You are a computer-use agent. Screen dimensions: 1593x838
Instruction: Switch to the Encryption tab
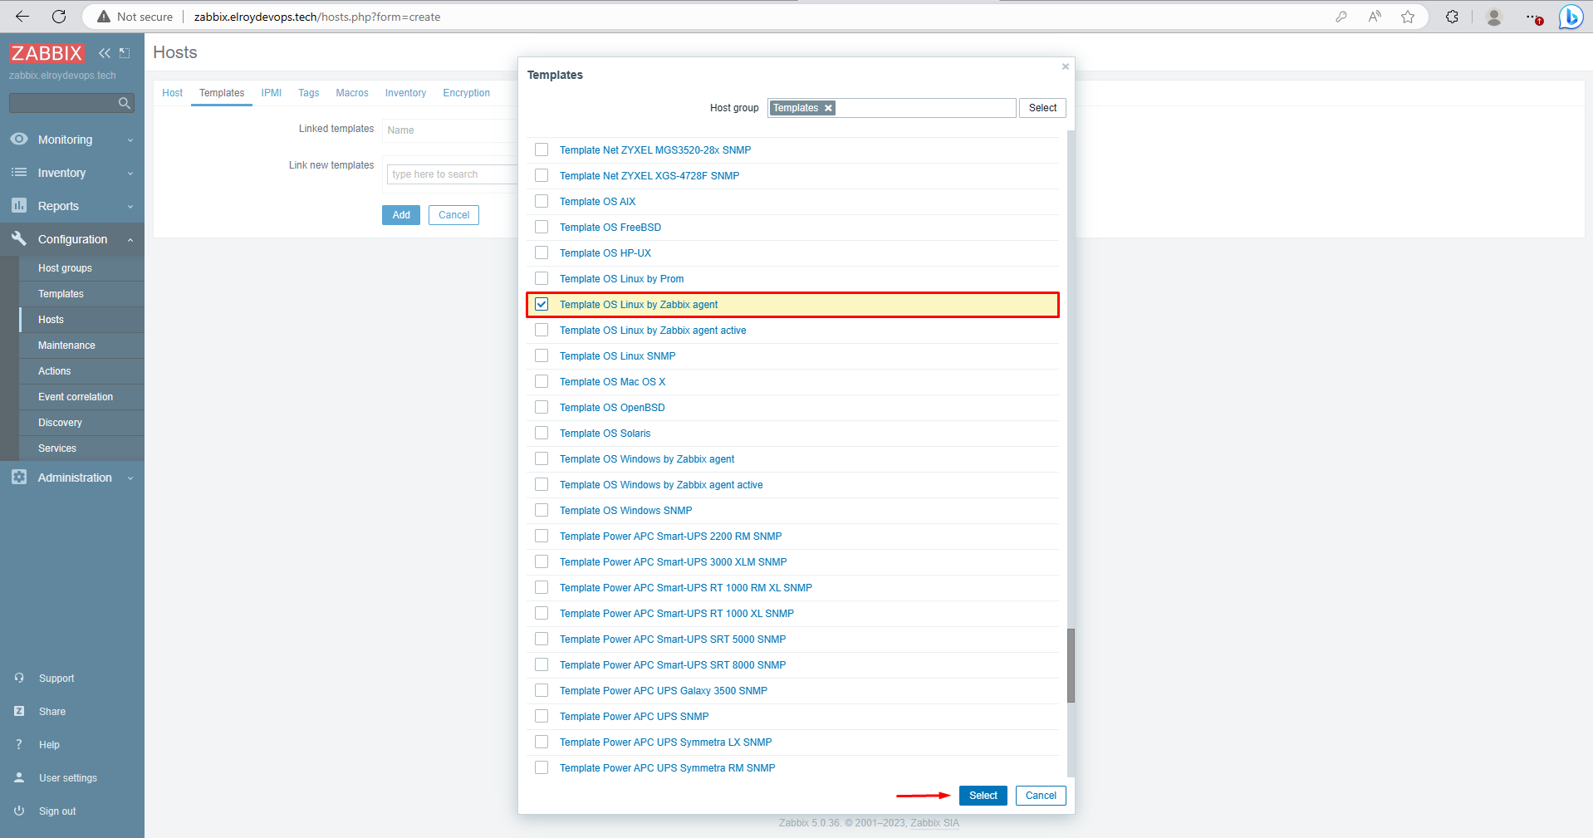pos(467,93)
